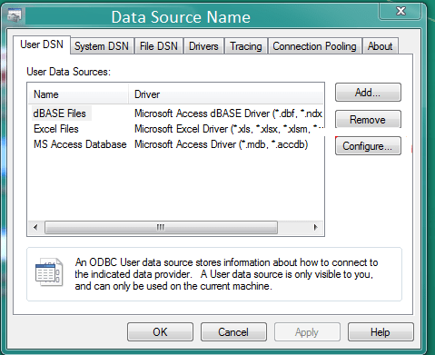
Task: Click the Driver column header
Action: click(x=226, y=94)
